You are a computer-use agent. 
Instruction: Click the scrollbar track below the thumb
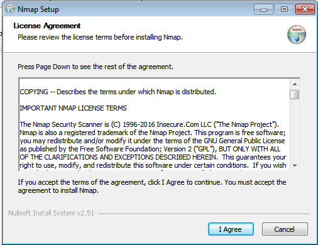point(295,130)
